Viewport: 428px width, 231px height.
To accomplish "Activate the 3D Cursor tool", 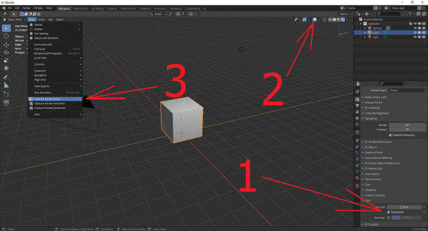I will click(x=6, y=36).
